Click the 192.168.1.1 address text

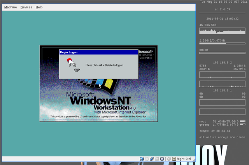click(x=222, y=91)
